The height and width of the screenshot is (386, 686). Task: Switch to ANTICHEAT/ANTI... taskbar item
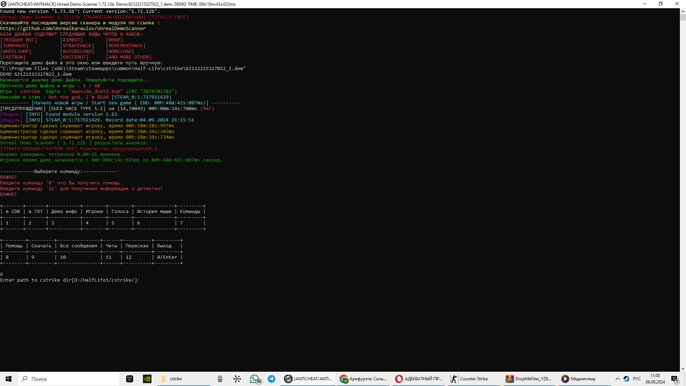click(309, 379)
